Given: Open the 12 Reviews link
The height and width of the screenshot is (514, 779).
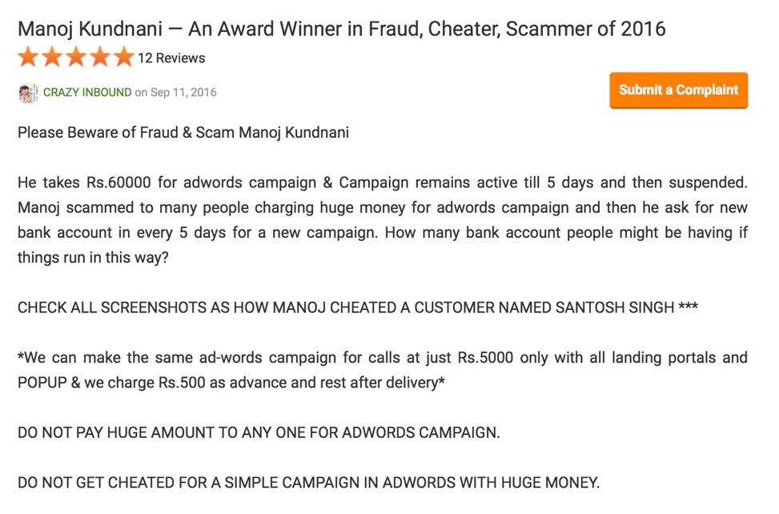Looking at the screenshot, I should tap(171, 58).
